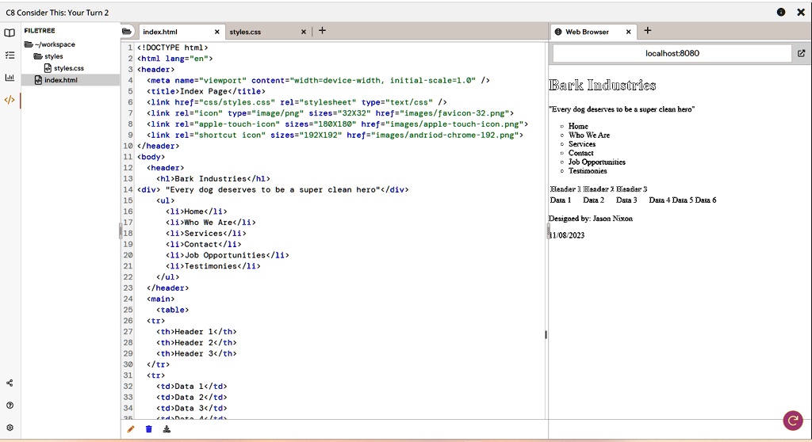Viewport: 812px width, 442px height.
Task: Click the Bark Industries heading in browser preview
Action: click(603, 86)
